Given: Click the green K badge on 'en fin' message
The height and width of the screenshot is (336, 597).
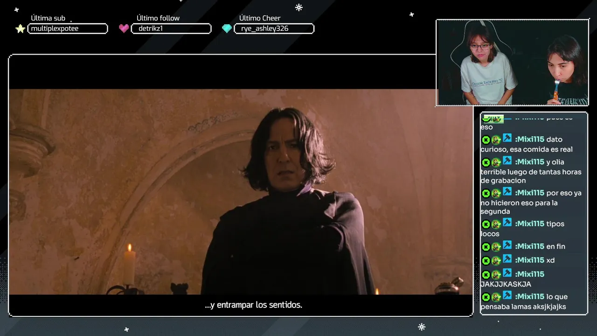Looking at the screenshot, I should 486,247.
